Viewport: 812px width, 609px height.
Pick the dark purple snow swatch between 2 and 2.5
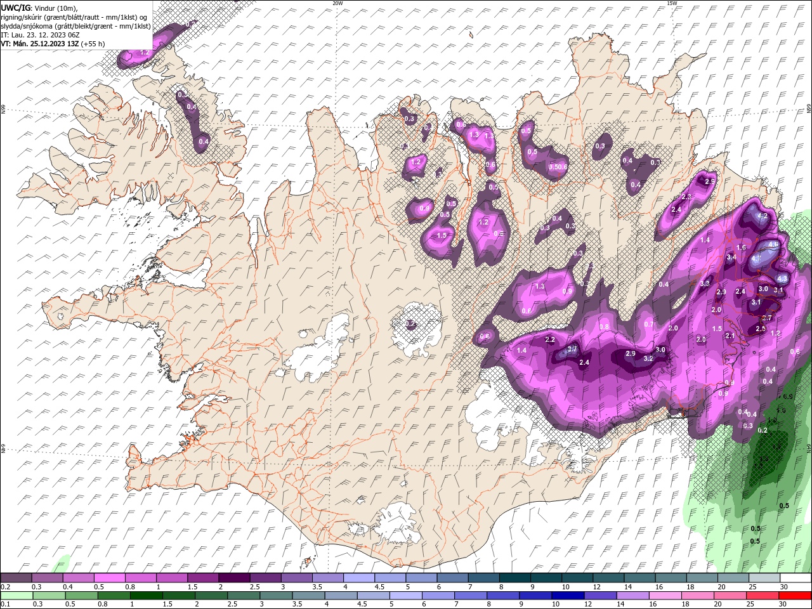[x=233, y=578]
